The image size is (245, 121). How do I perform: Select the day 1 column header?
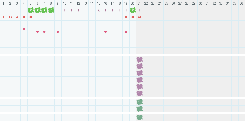coord(3,3)
